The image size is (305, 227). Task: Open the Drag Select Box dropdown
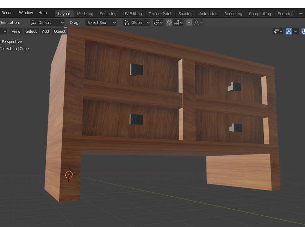(101, 23)
